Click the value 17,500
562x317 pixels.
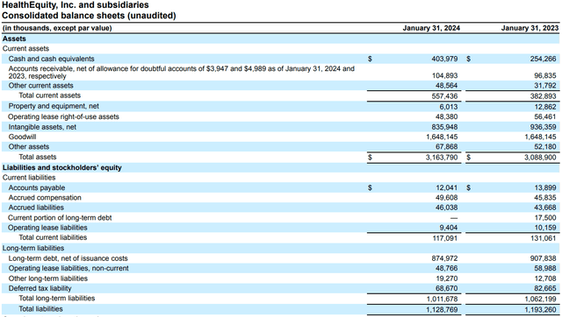pyautogui.click(x=545, y=218)
